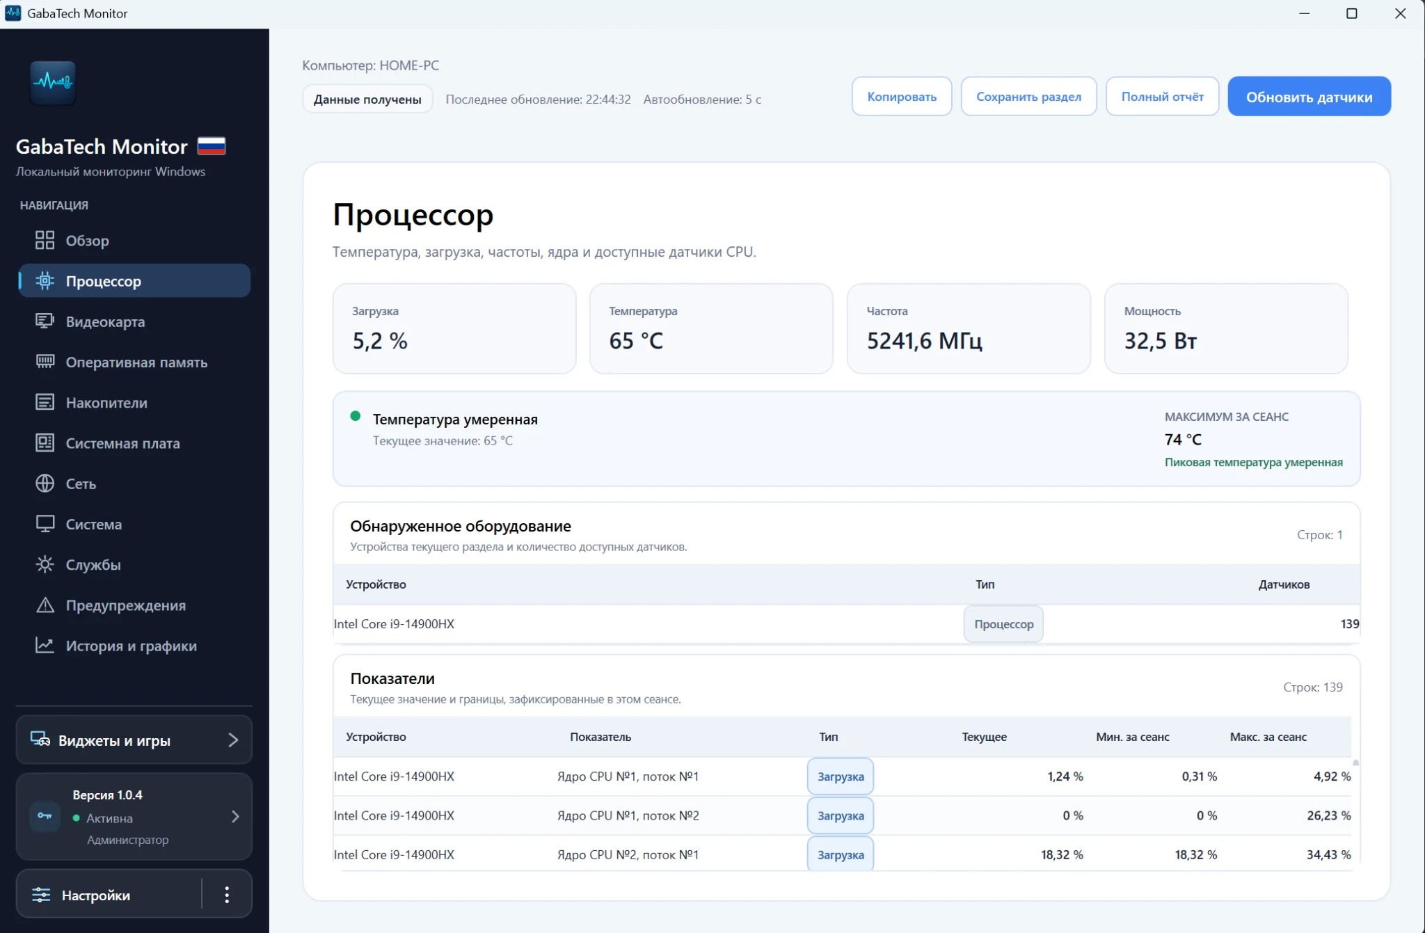Click the Температура 65 °C card
The height and width of the screenshot is (933, 1425).
[711, 328]
